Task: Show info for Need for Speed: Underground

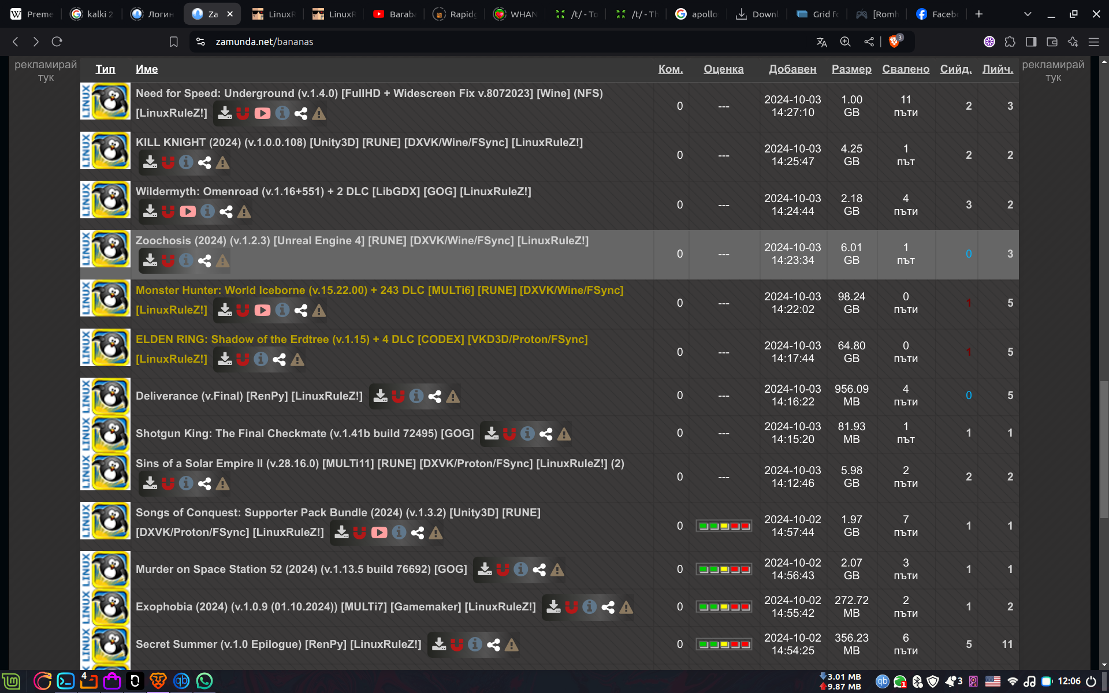Action: 282,113
